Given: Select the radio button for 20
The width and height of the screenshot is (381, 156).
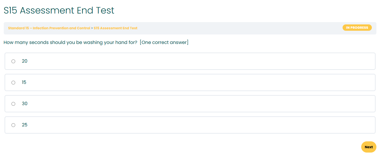Looking at the screenshot, I should tap(13, 61).
